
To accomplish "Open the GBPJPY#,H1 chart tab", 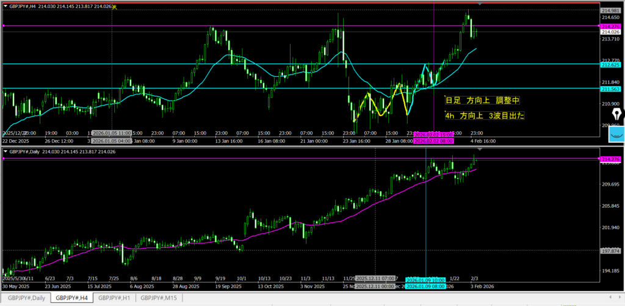I will 114,298.
